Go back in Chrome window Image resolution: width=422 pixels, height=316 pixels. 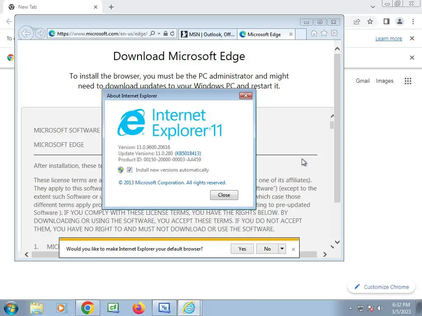9,21
